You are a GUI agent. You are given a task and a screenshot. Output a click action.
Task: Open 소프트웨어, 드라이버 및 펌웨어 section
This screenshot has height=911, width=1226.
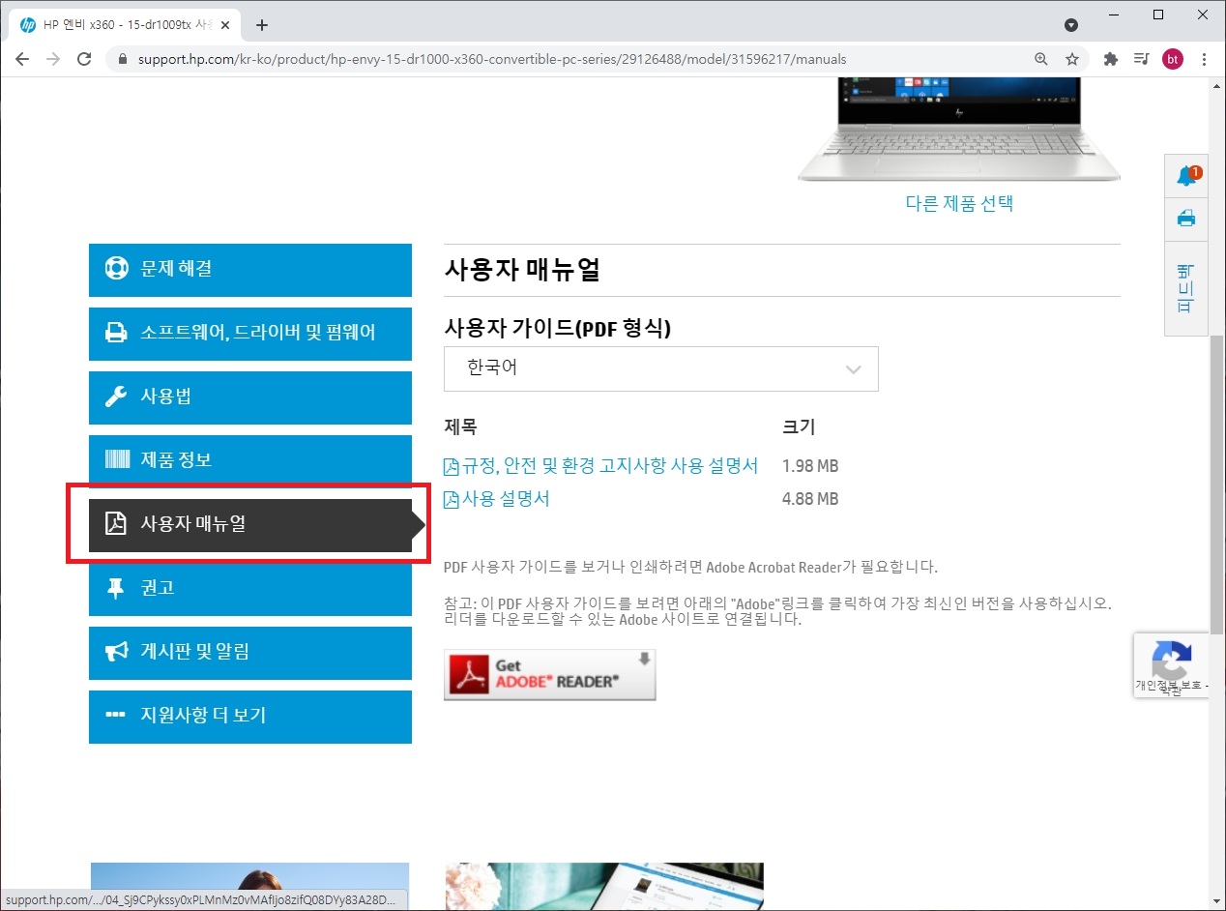(x=250, y=333)
